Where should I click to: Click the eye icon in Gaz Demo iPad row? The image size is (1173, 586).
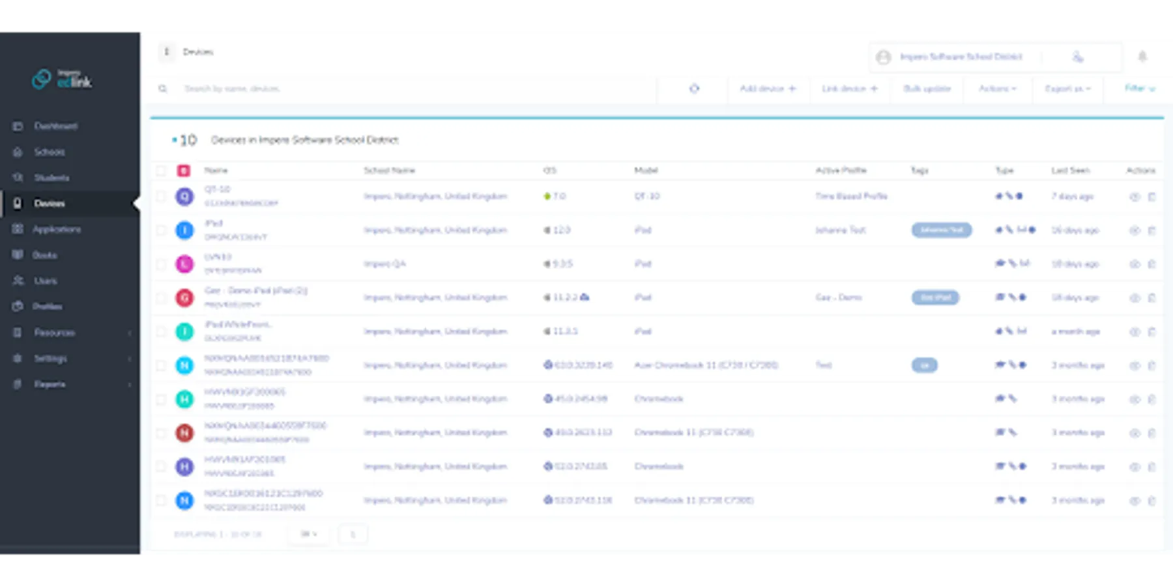1135,298
